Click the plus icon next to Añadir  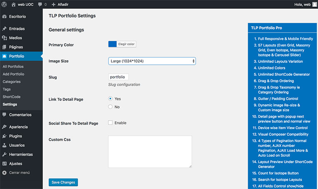tap(53, 5)
